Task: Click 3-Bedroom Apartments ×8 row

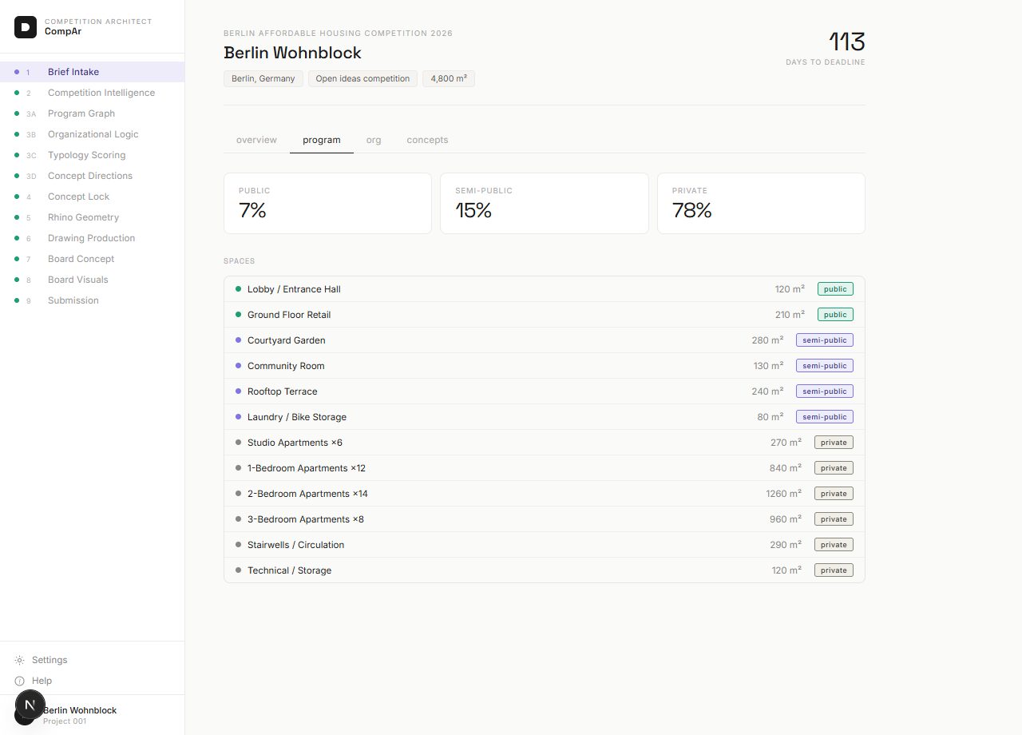Action: pyautogui.click(x=545, y=519)
